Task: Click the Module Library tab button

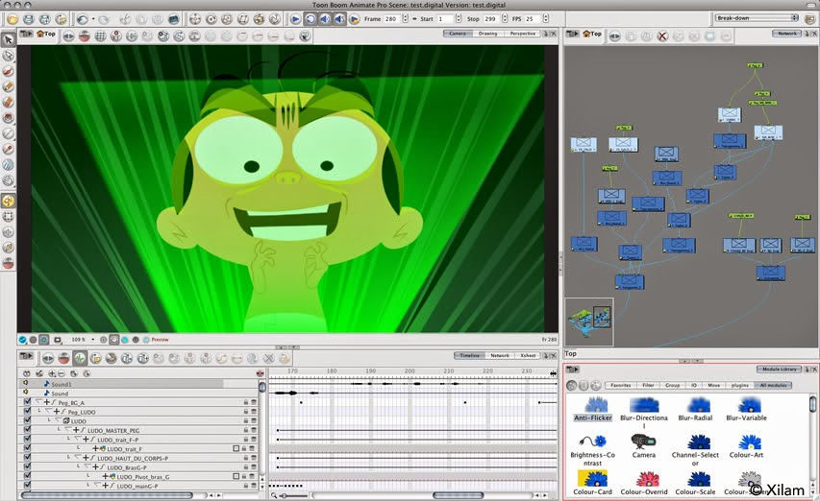Action: tap(780, 370)
